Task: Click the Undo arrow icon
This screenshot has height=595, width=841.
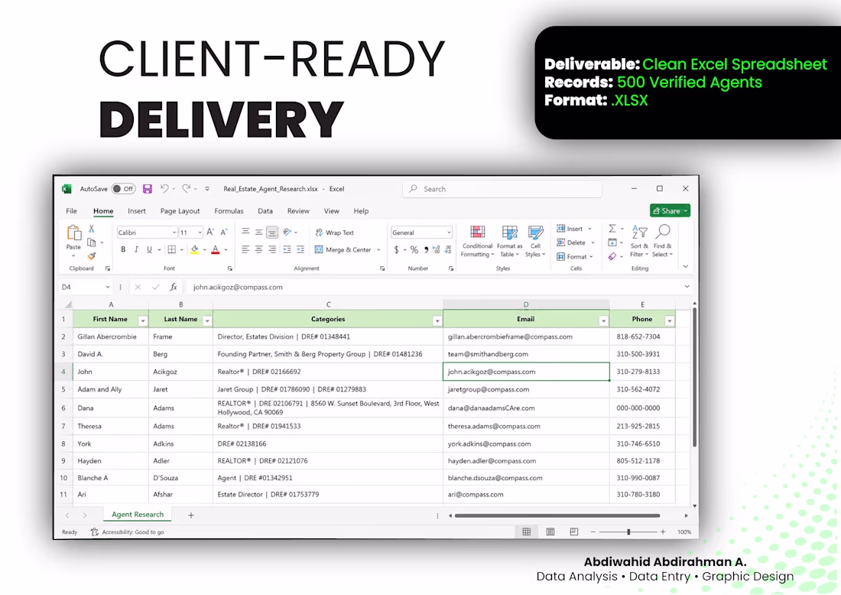Action: pyautogui.click(x=164, y=188)
